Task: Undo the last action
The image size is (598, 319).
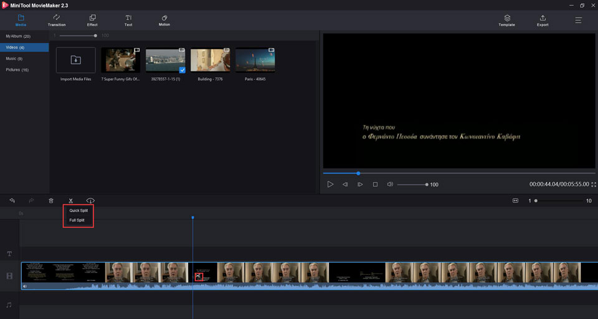Action: (x=12, y=201)
